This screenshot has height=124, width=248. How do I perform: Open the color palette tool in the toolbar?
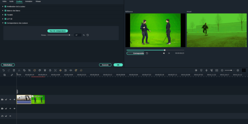(x=40, y=70)
